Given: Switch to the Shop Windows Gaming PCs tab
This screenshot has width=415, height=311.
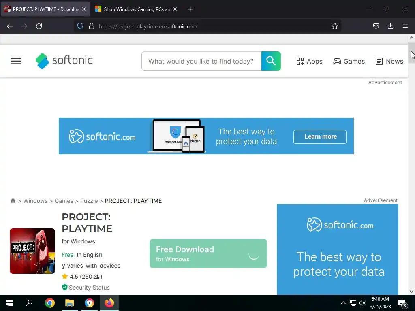Looking at the screenshot, I should [x=136, y=9].
